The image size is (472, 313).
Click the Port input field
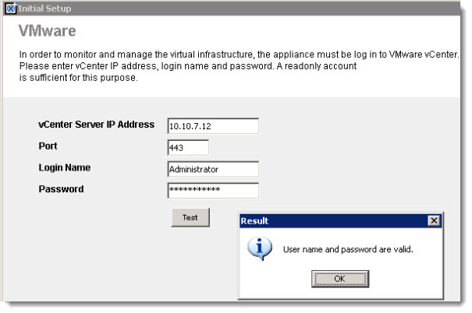188,147
